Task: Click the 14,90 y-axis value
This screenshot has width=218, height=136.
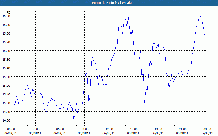Action: [x=6, y=112]
